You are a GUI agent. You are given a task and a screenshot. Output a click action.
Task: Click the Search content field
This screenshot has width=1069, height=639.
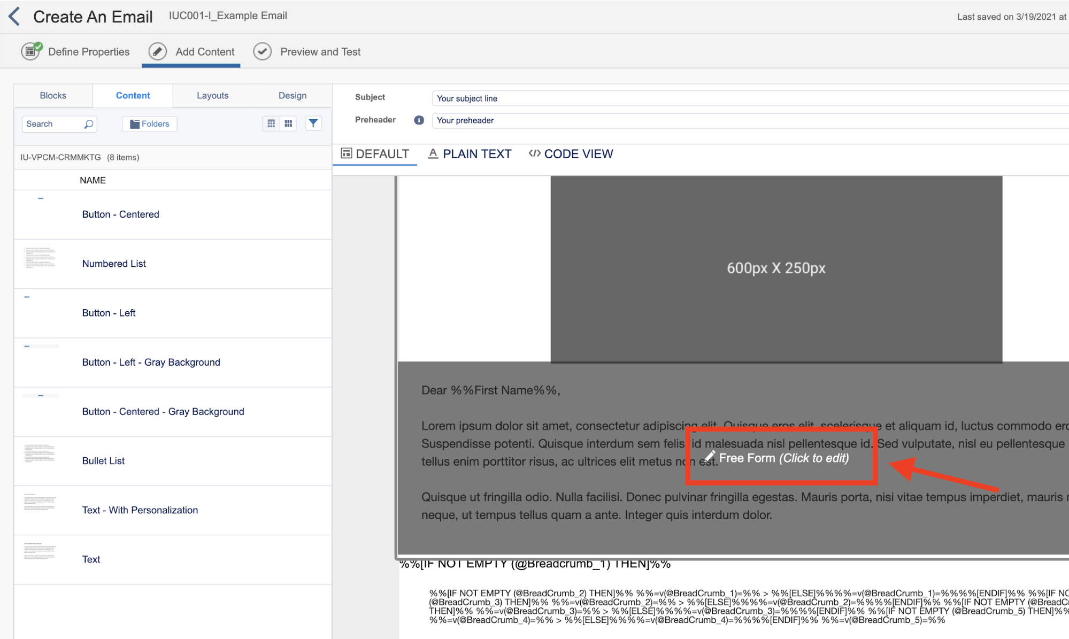click(59, 124)
